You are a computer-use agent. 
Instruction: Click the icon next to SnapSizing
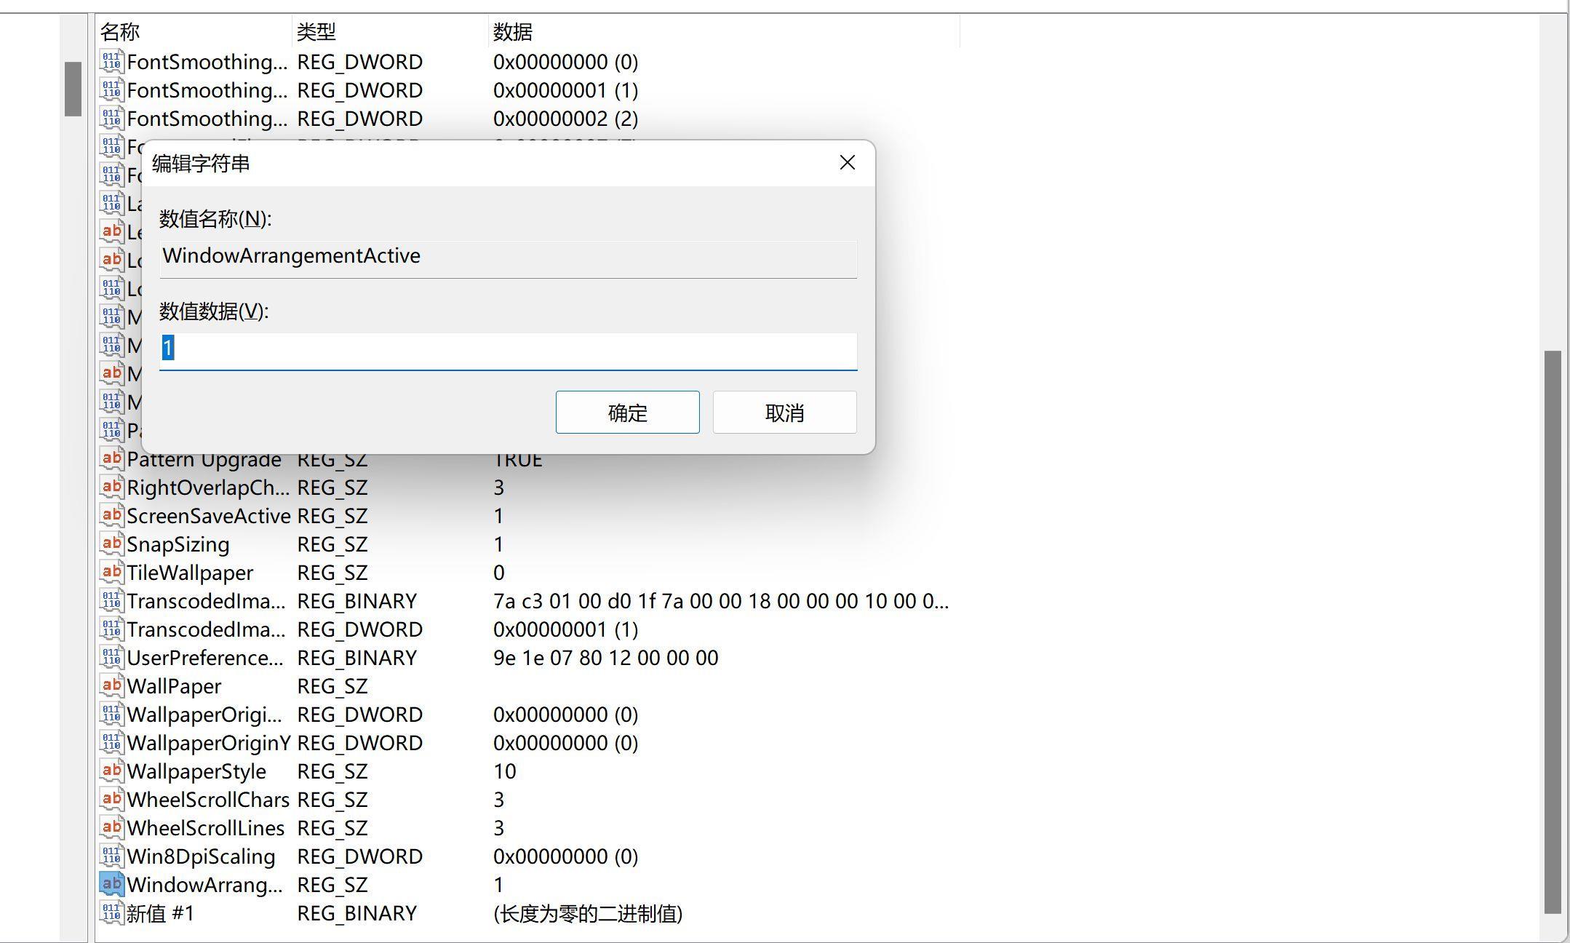[111, 544]
